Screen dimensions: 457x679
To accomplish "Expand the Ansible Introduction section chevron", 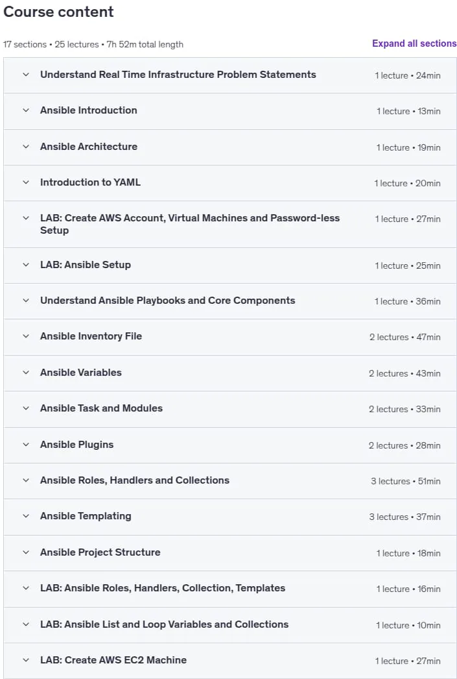I will click(26, 110).
